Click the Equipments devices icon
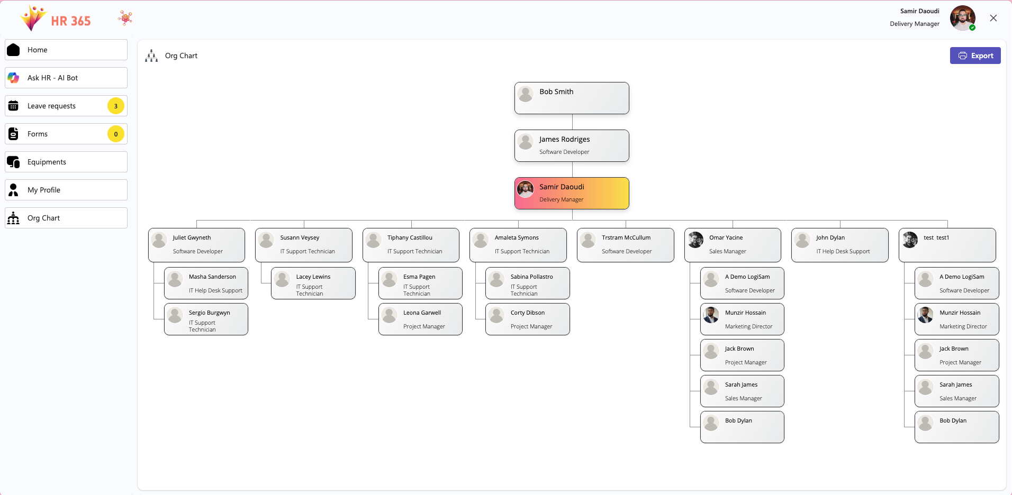This screenshot has height=495, width=1012. point(14,162)
